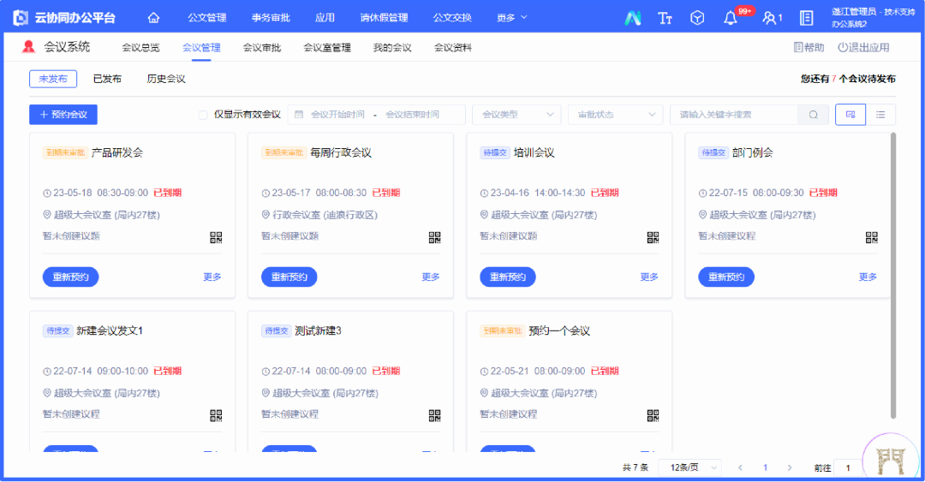Select the 已发布 filter tab
Viewport: 925px width, 482px height.
pos(107,79)
